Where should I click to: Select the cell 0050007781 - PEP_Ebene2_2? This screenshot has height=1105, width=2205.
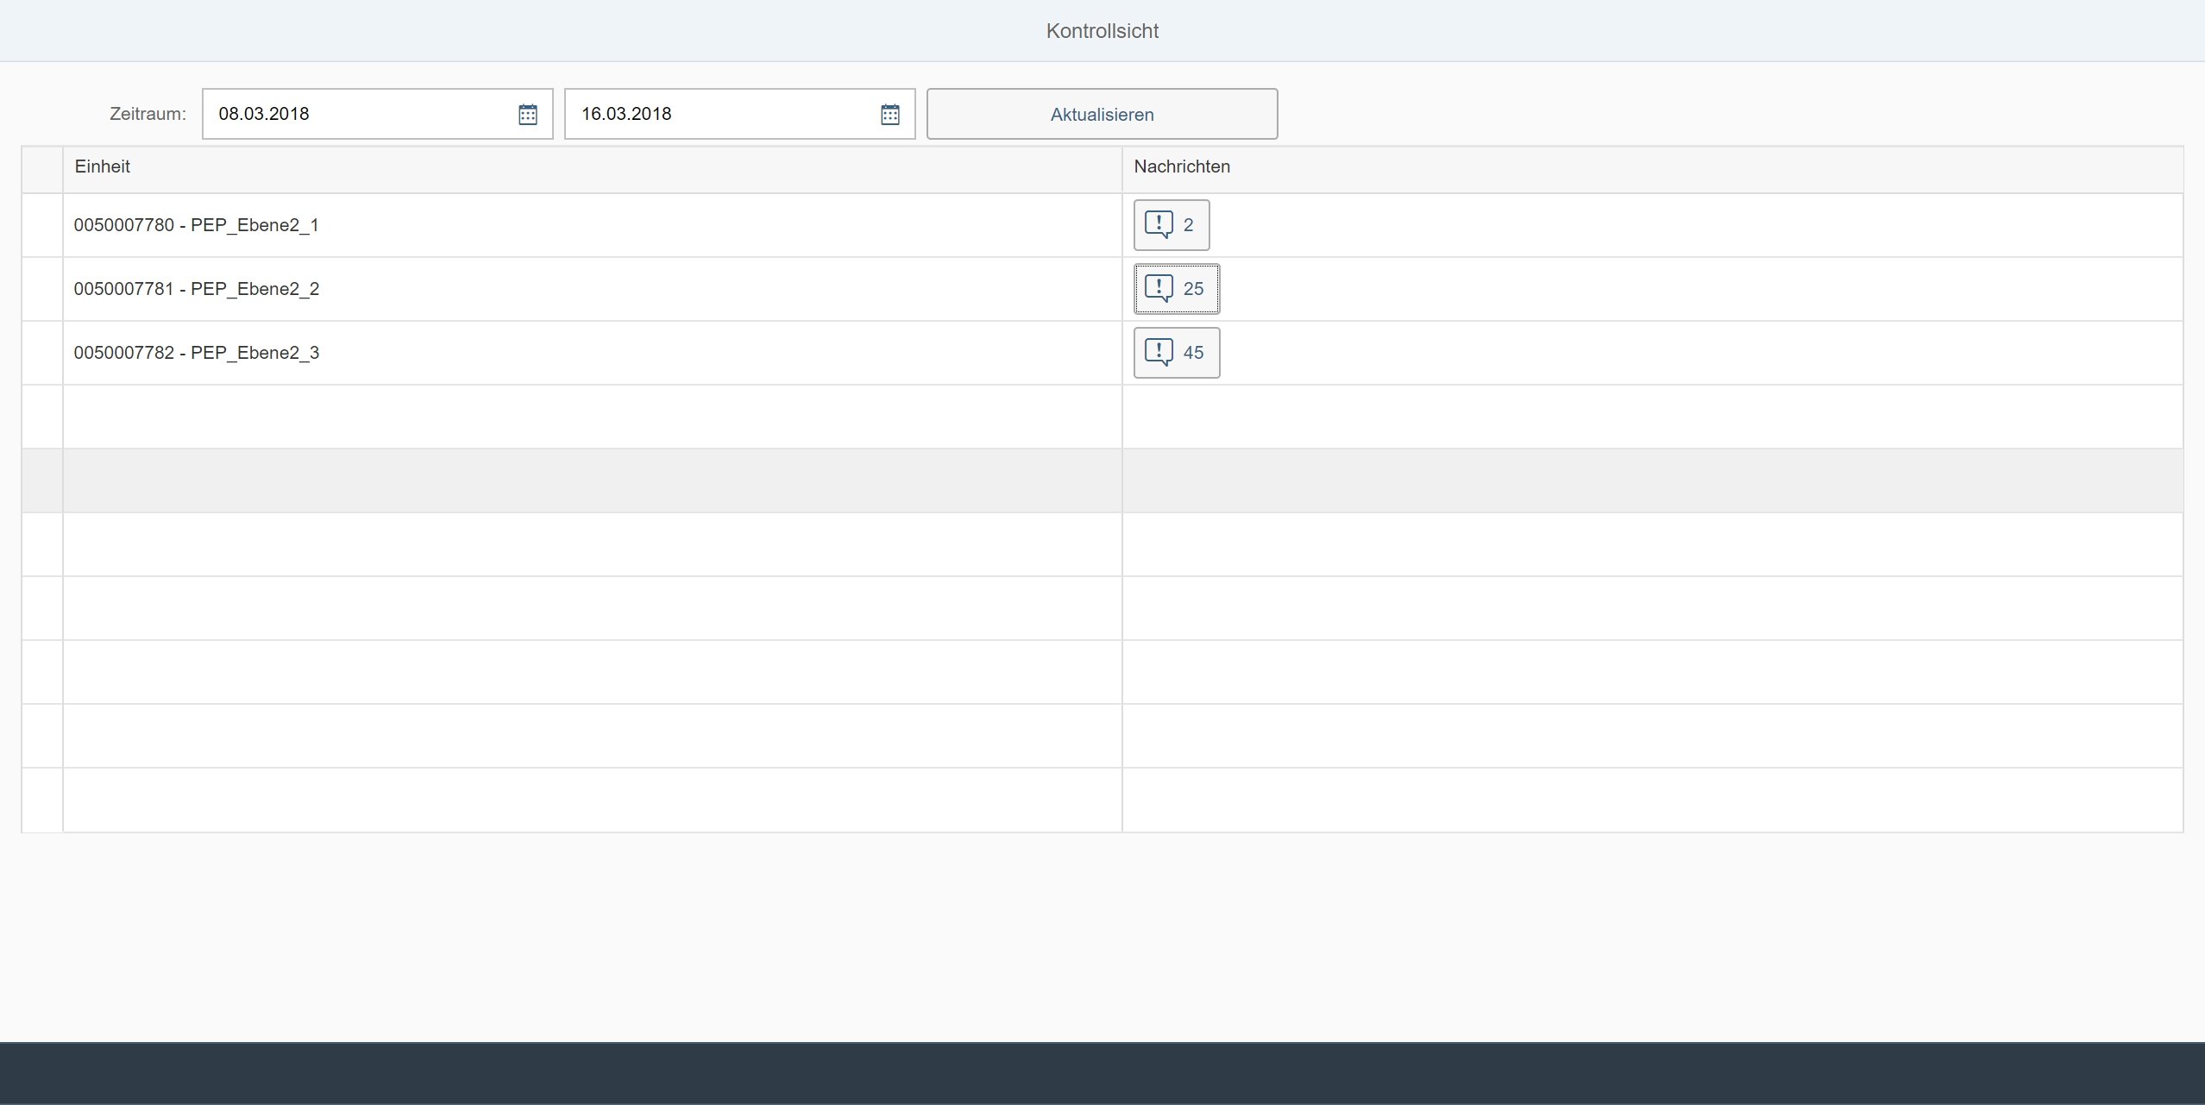[196, 289]
